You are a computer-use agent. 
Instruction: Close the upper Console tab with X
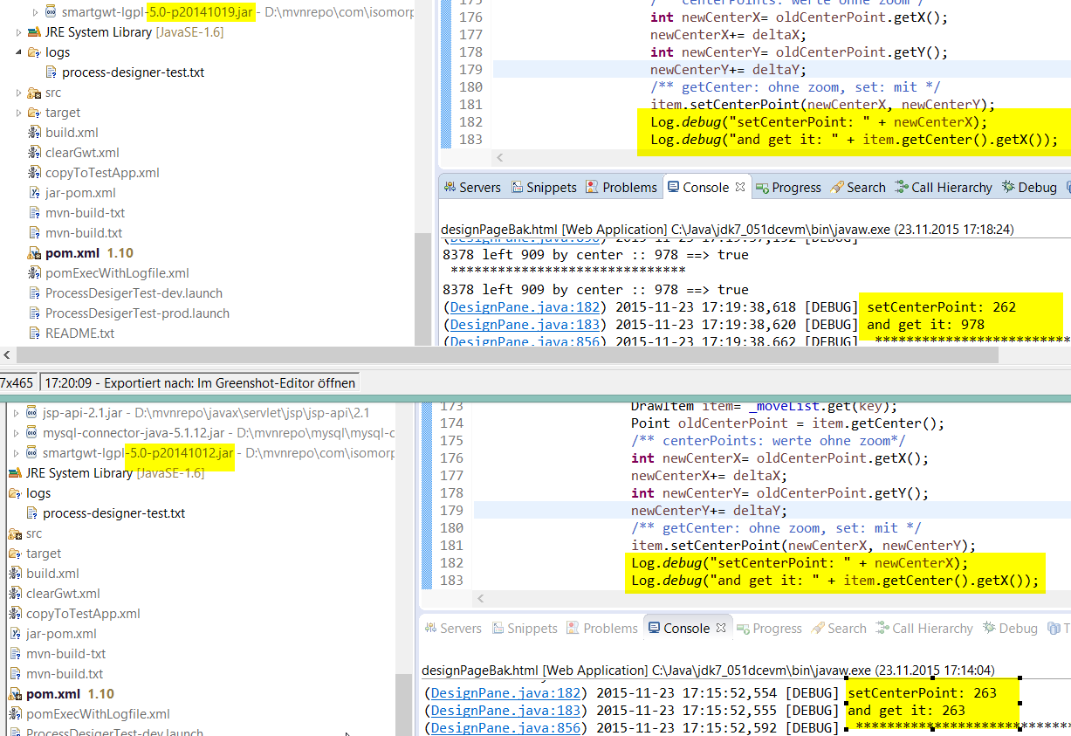click(x=740, y=187)
